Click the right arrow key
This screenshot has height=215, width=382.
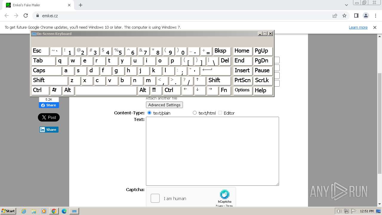212,90
